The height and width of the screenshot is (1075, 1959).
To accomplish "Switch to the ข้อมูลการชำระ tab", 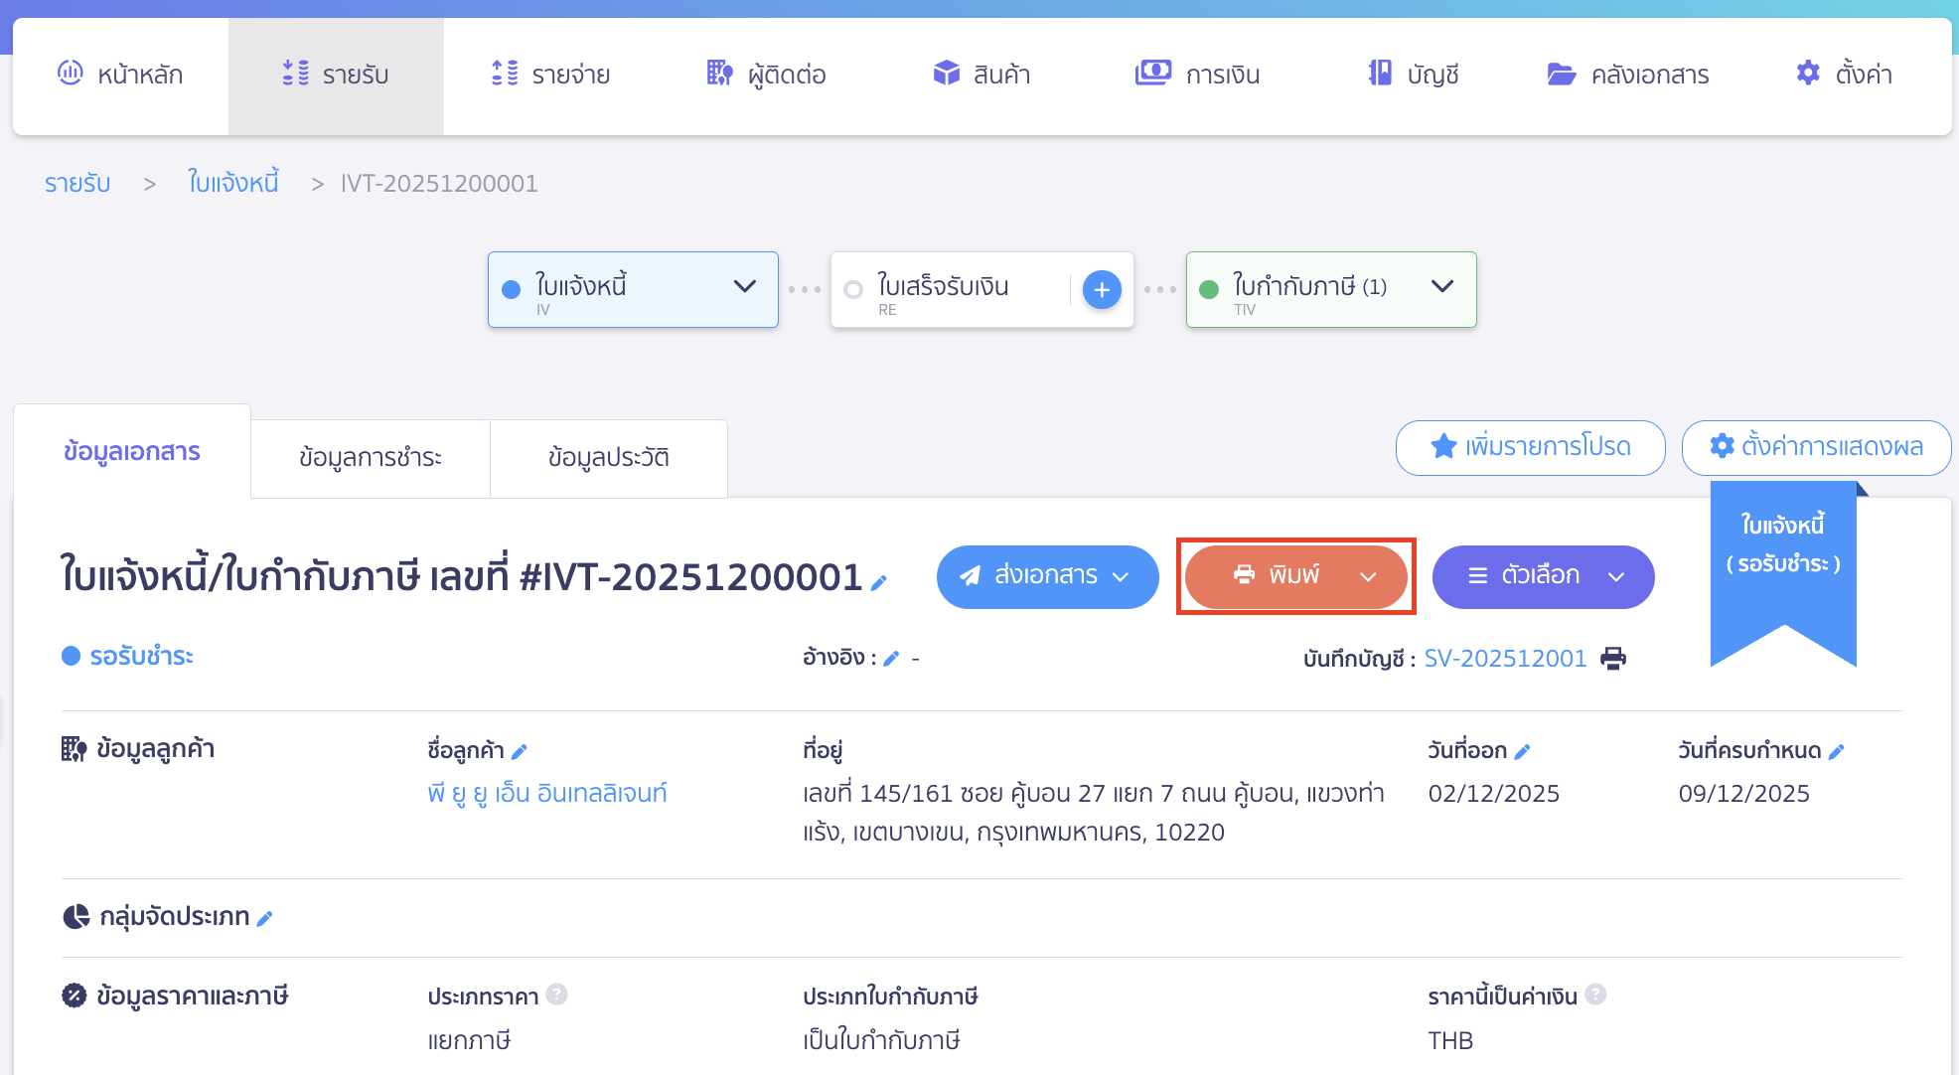I will (x=370, y=458).
